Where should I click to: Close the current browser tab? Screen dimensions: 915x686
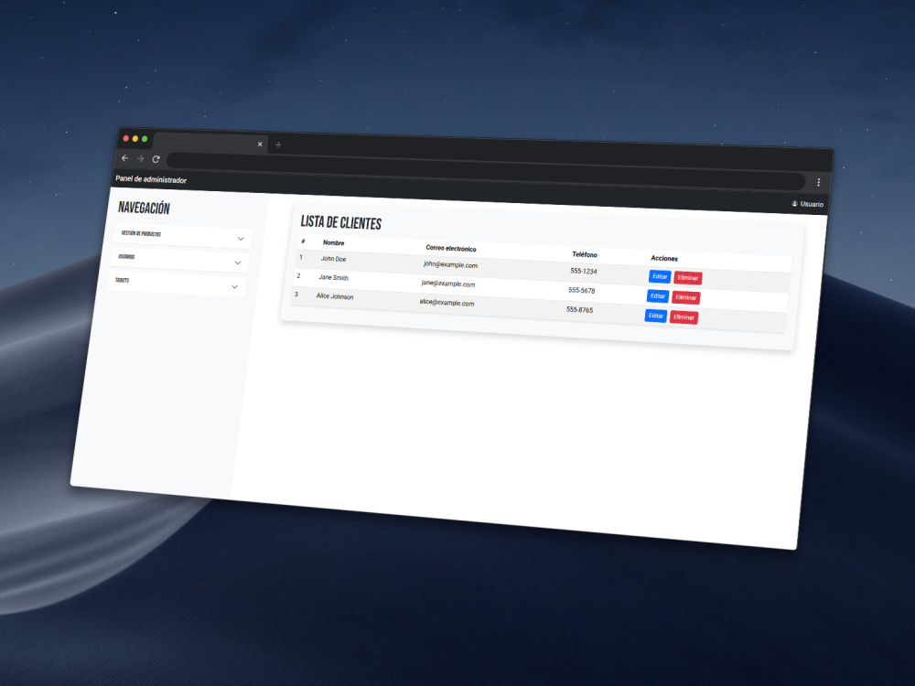pyautogui.click(x=260, y=145)
